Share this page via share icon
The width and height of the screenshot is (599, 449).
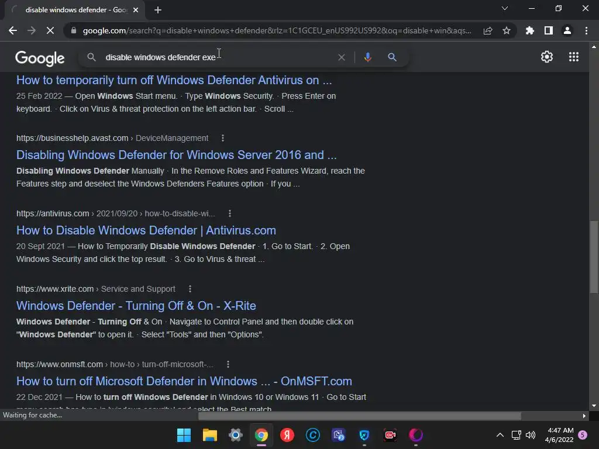(x=488, y=30)
